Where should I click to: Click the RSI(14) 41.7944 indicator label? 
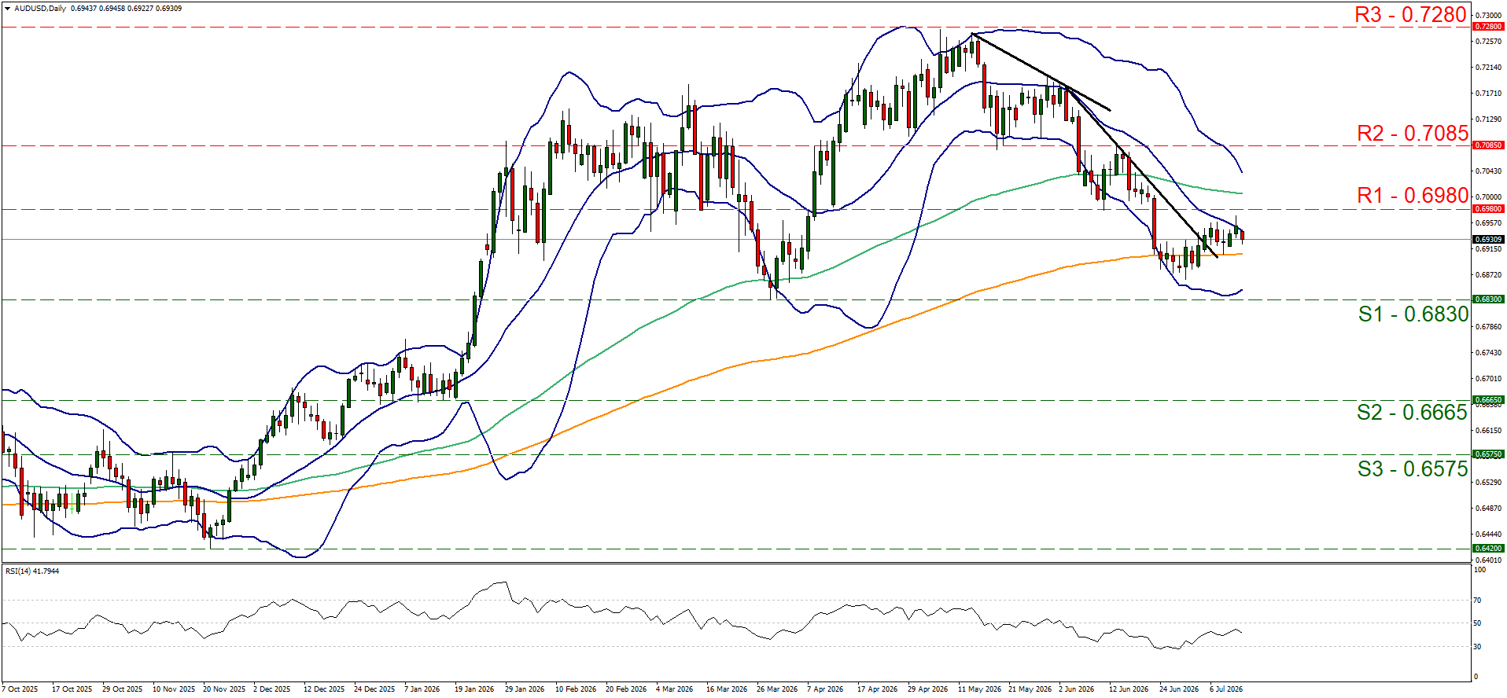32,571
